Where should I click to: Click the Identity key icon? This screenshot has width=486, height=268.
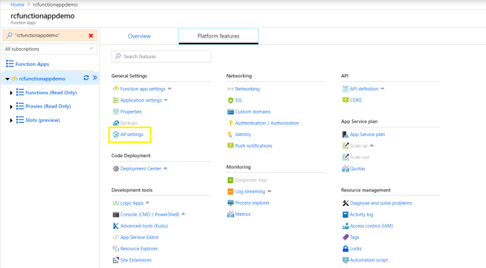pos(230,135)
